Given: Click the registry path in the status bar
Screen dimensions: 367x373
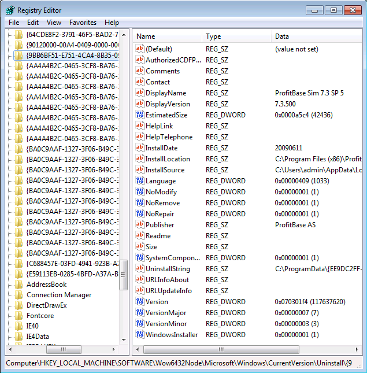Looking at the screenshot, I should [179, 363].
